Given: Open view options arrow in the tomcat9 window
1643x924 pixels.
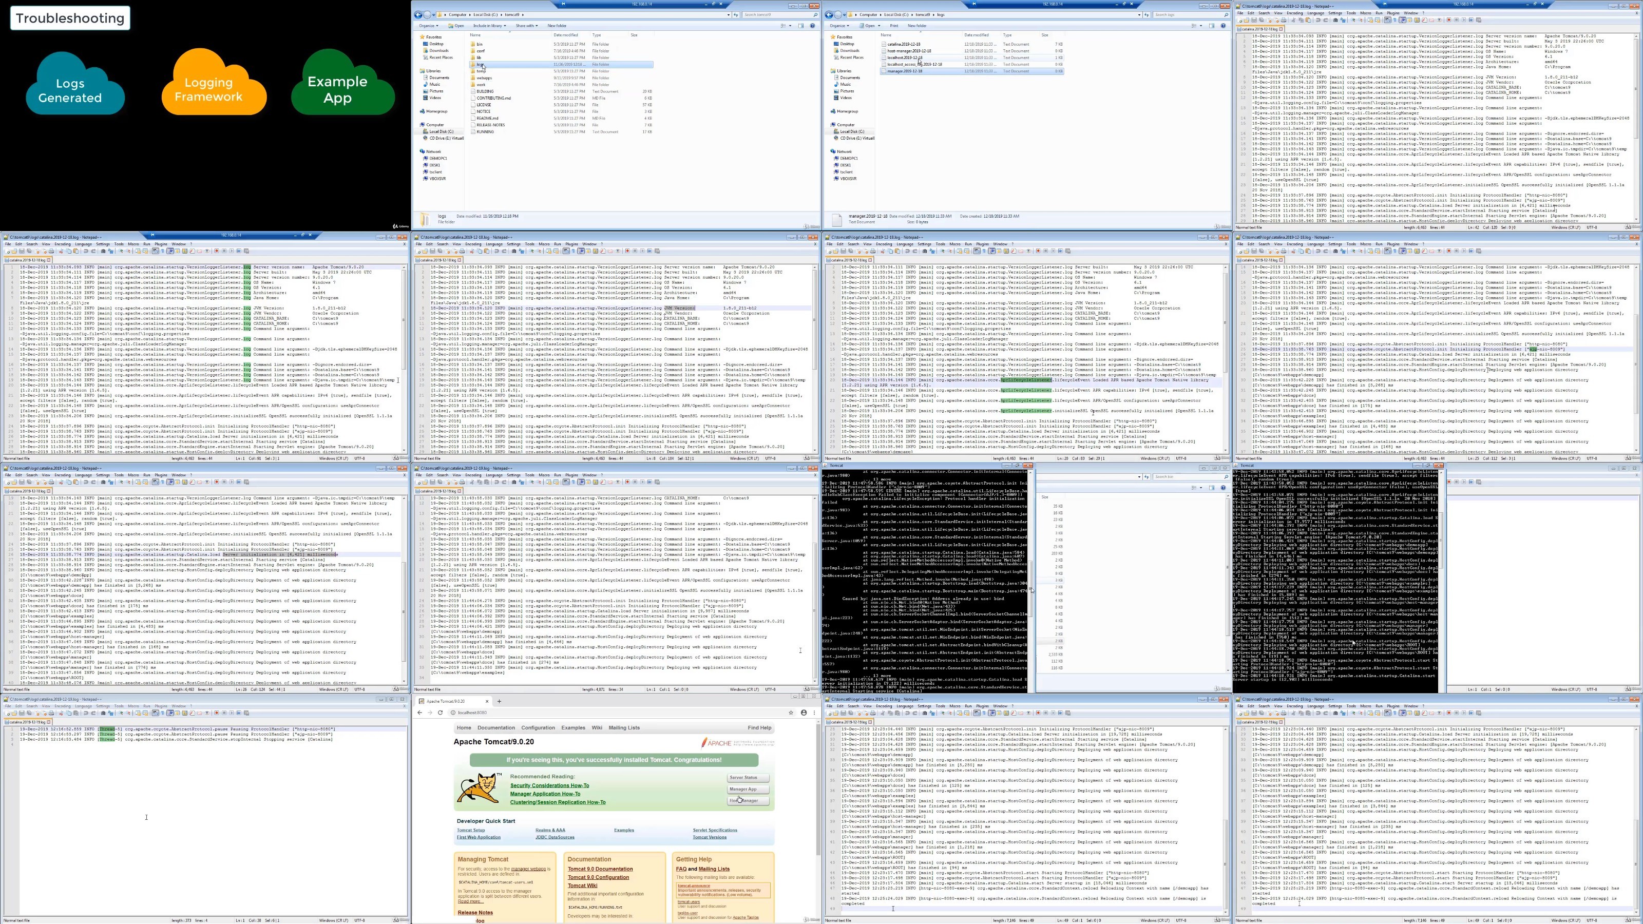Looking at the screenshot, I should (790, 26).
